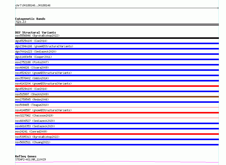
Task: Open nsv4143204 (gnomADStructuralVariants) label
Action: click(43, 84)
